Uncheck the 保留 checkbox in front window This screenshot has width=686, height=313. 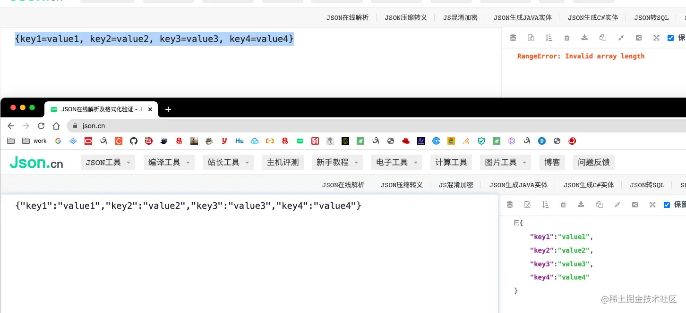(x=667, y=205)
